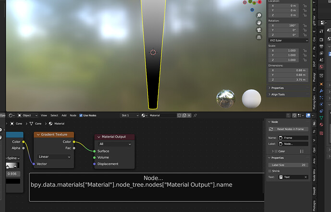The image size is (331, 212).
Task: Clear the Text datablock with the X
Action: coord(306,177)
